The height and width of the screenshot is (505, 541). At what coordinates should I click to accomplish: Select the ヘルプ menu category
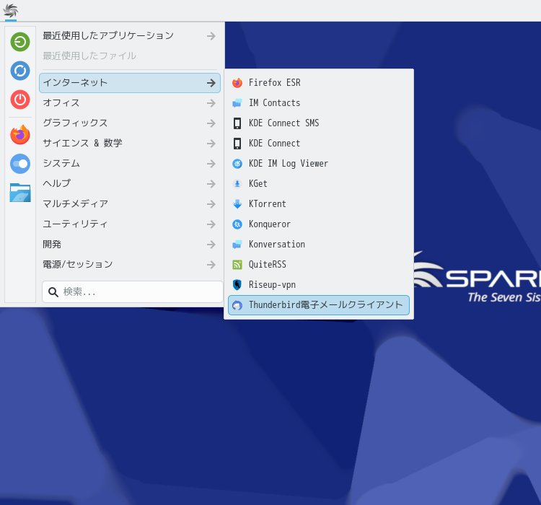coord(130,184)
